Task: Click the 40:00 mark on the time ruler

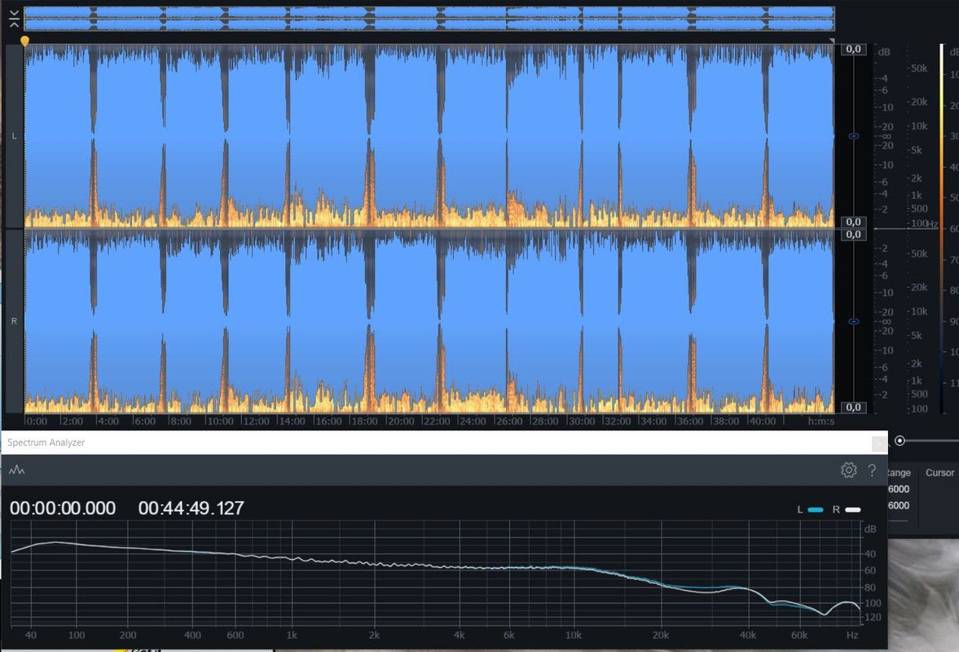Action: click(x=762, y=421)
